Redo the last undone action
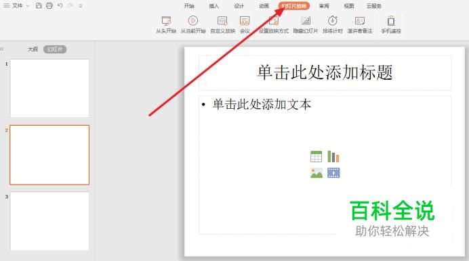The width and height of the screenshot is (469, 261). tap(70, 5)
